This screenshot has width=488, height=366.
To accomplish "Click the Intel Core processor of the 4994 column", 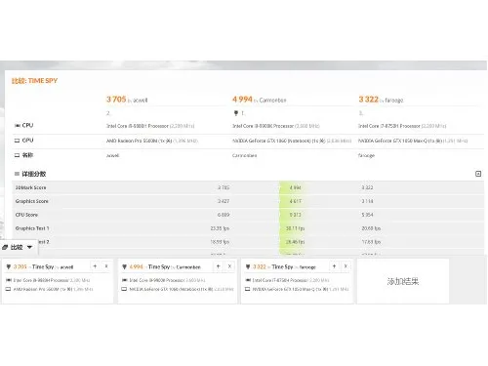I will [276, 126].
